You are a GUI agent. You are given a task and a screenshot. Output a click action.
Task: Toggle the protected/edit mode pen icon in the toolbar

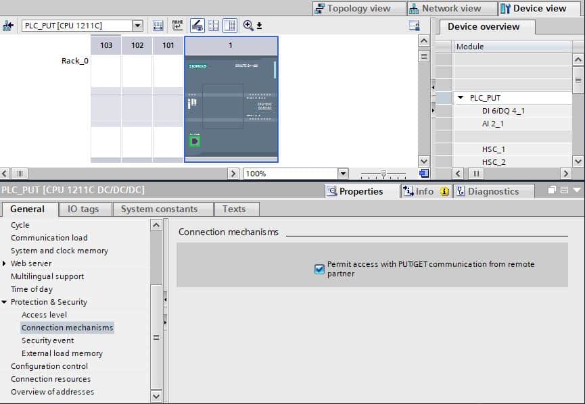pyautogui.click(x=197, y=26)
